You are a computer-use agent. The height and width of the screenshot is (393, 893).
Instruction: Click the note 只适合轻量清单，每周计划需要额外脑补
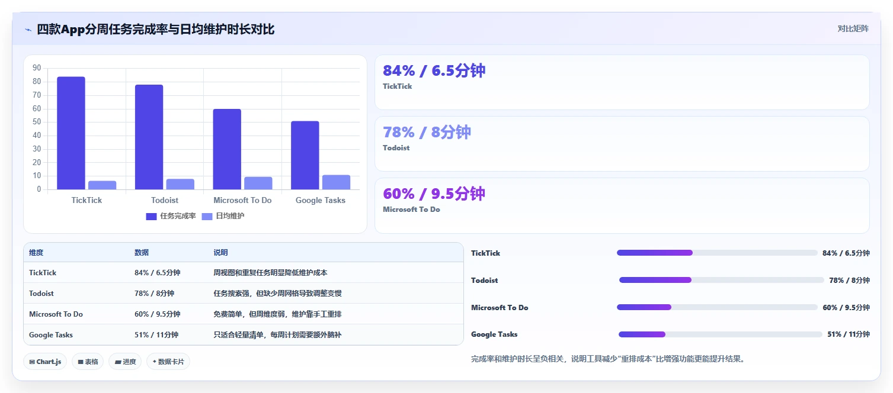pos(277,335)
